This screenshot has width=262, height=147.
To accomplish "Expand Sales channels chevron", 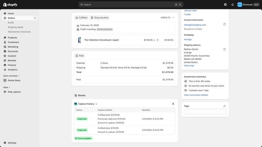I will click(19, 76).
